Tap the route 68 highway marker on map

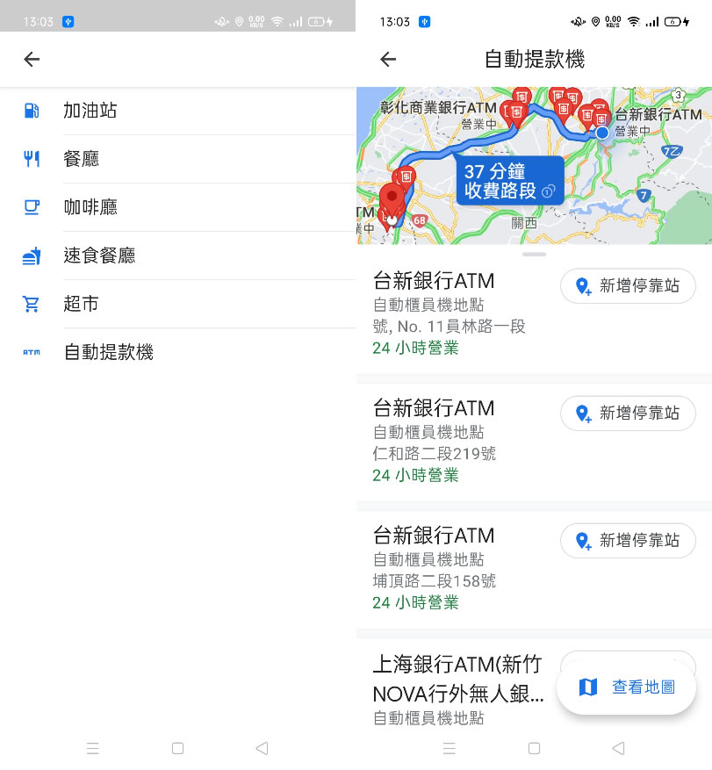420,220
